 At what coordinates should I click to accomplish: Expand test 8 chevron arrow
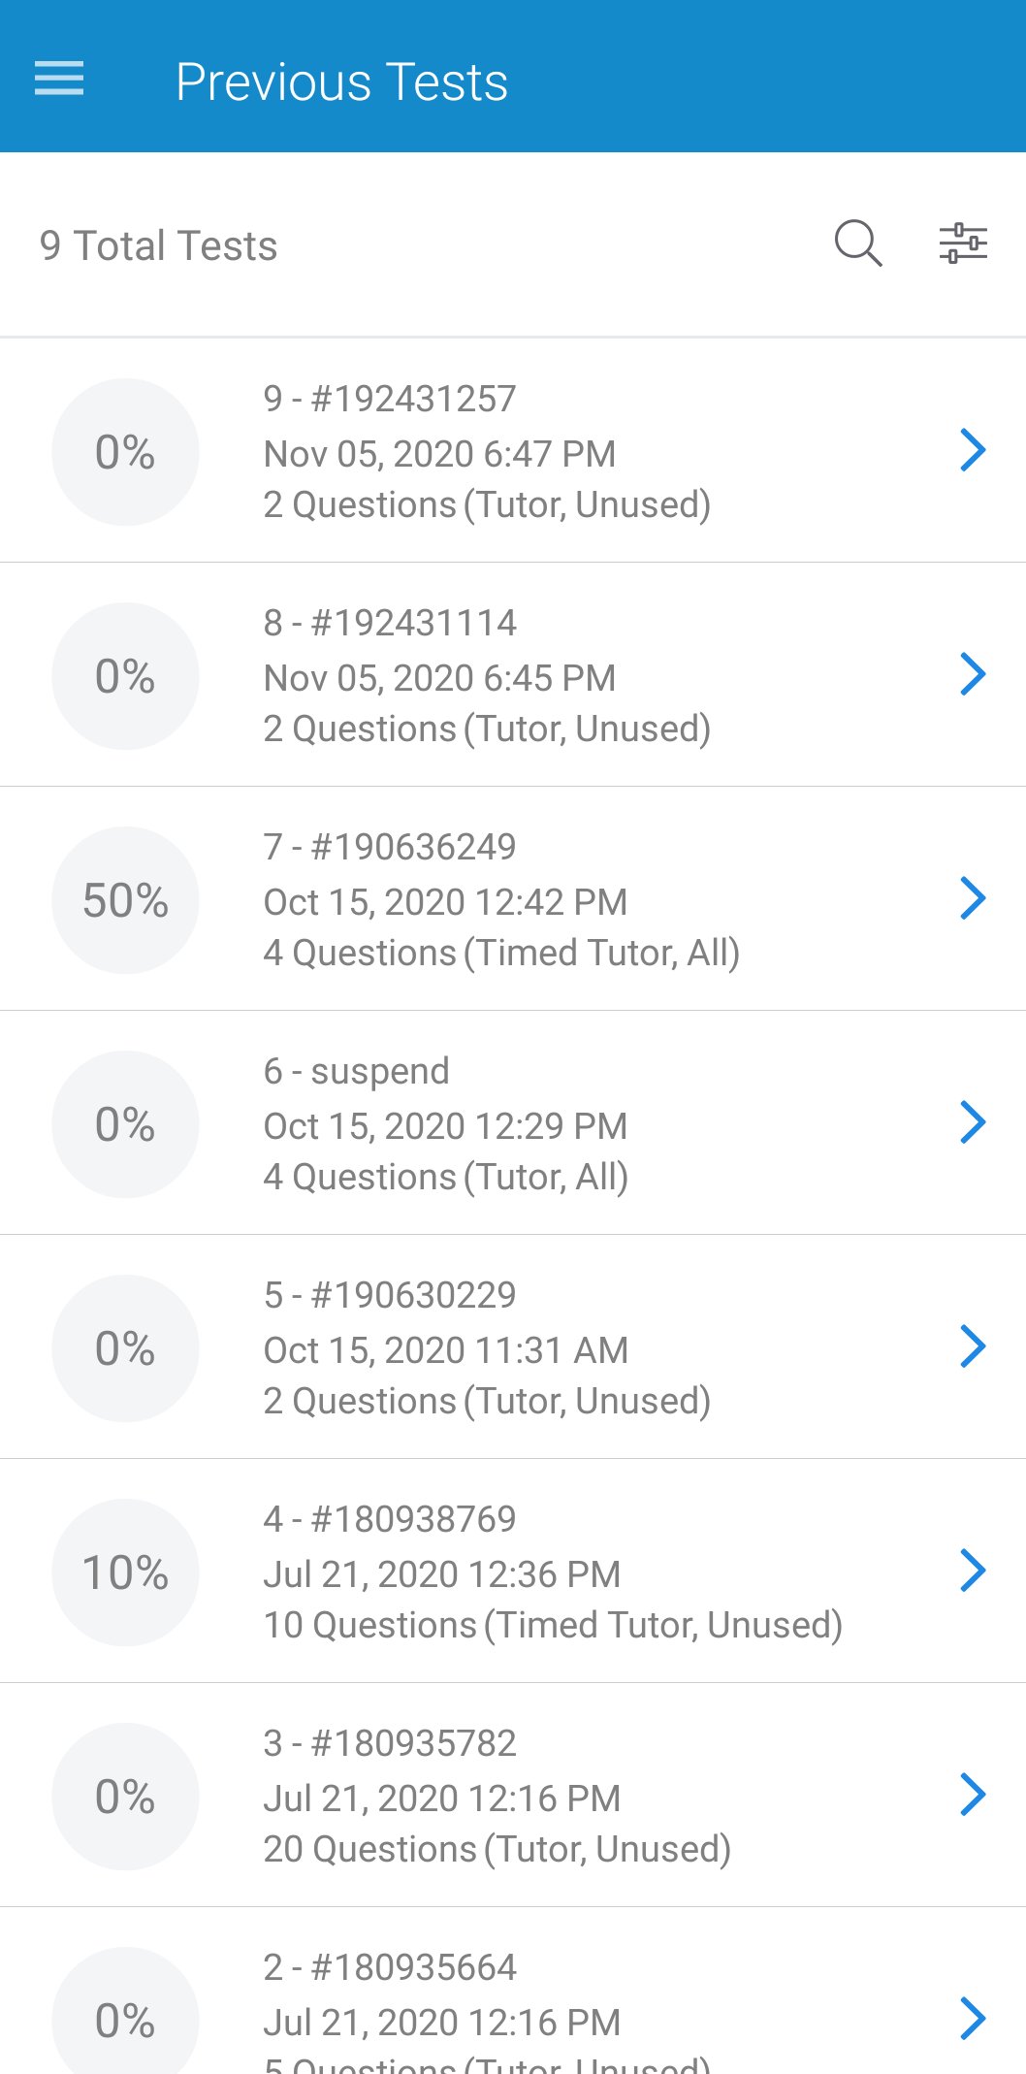972,674
